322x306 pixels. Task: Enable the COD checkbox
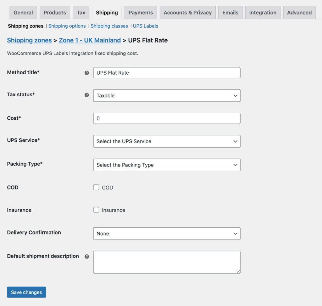[x=96, y=187]
